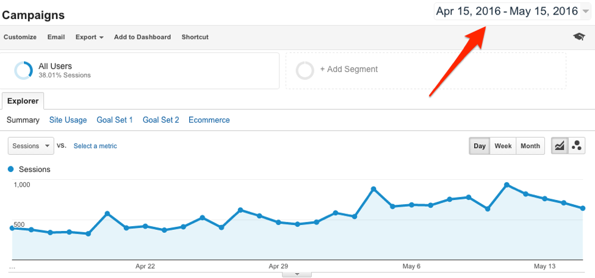Click the Shortcut toolbar button
This screenshot has width=595, height=278.
coord(195,37)
